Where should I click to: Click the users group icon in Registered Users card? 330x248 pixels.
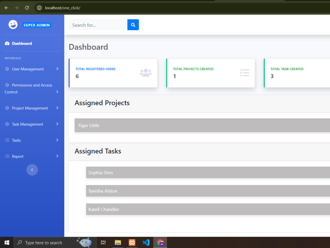pos(146,73)
